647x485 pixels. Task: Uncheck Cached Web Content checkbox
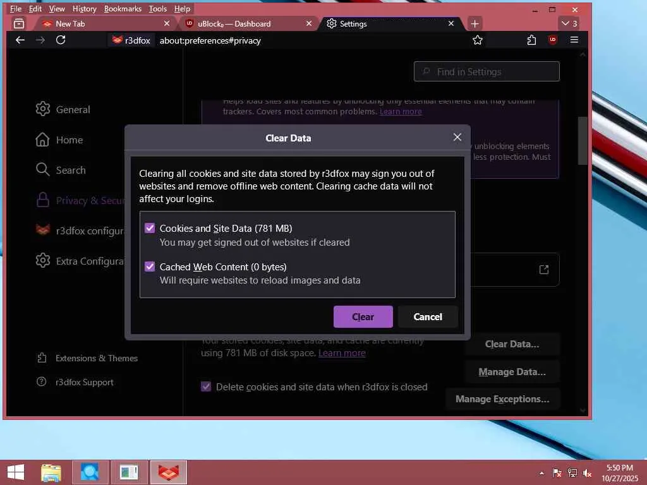150,266
